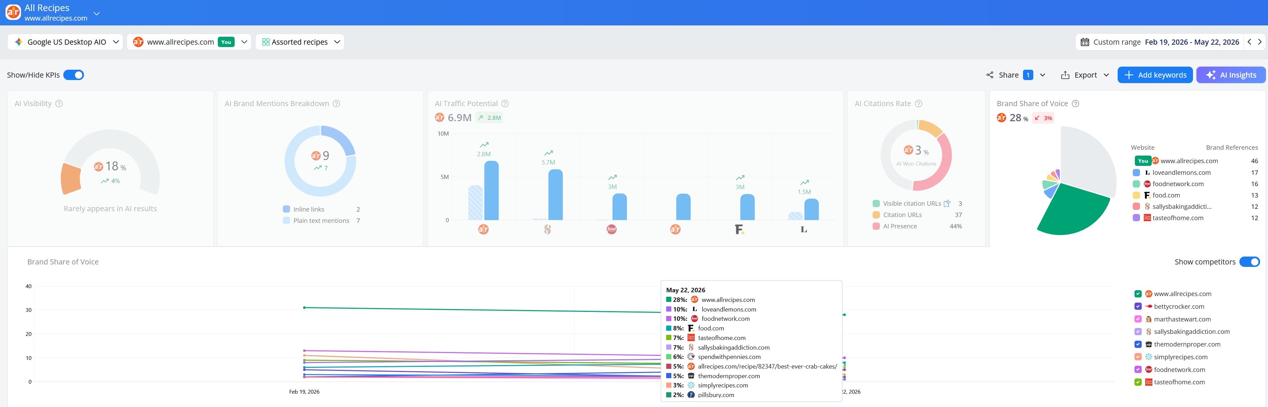Go to the previous date range arrow
This screenshot has height=407, width=1268.
pyautogui.click(x=1249, y=42)
